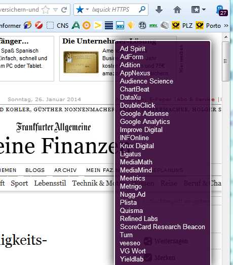The width and height of the screenshot is (233, 265).
Task: Open the CNS bookmark
Action: coord(62,26)
